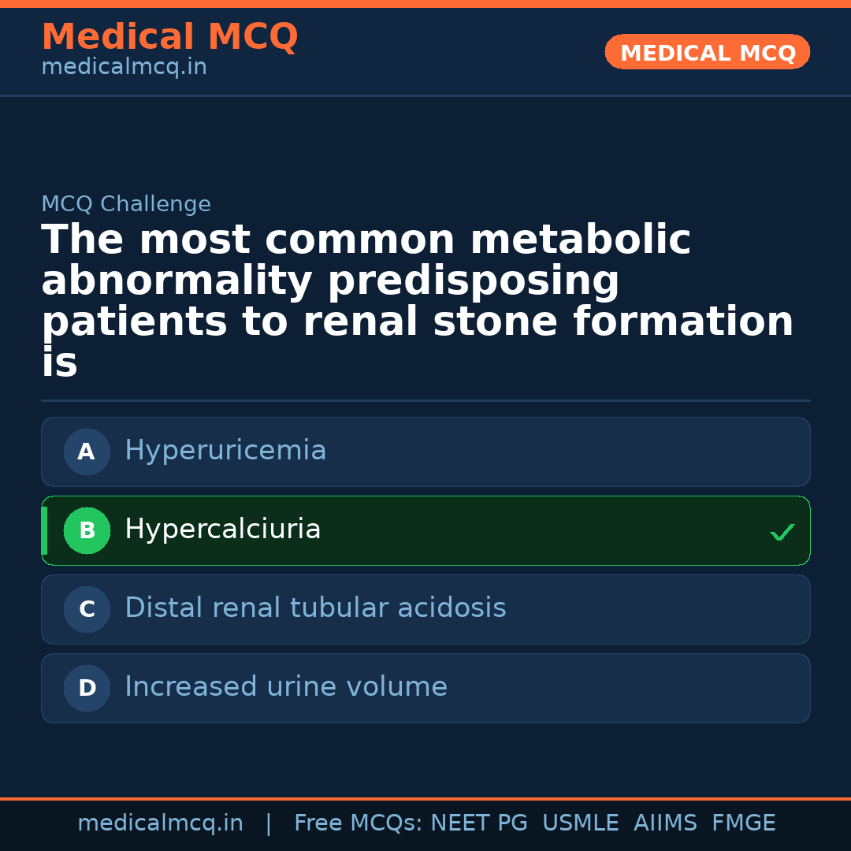Click the MCQ Challenge label
The image size is (851, 851).
point(126,205)
